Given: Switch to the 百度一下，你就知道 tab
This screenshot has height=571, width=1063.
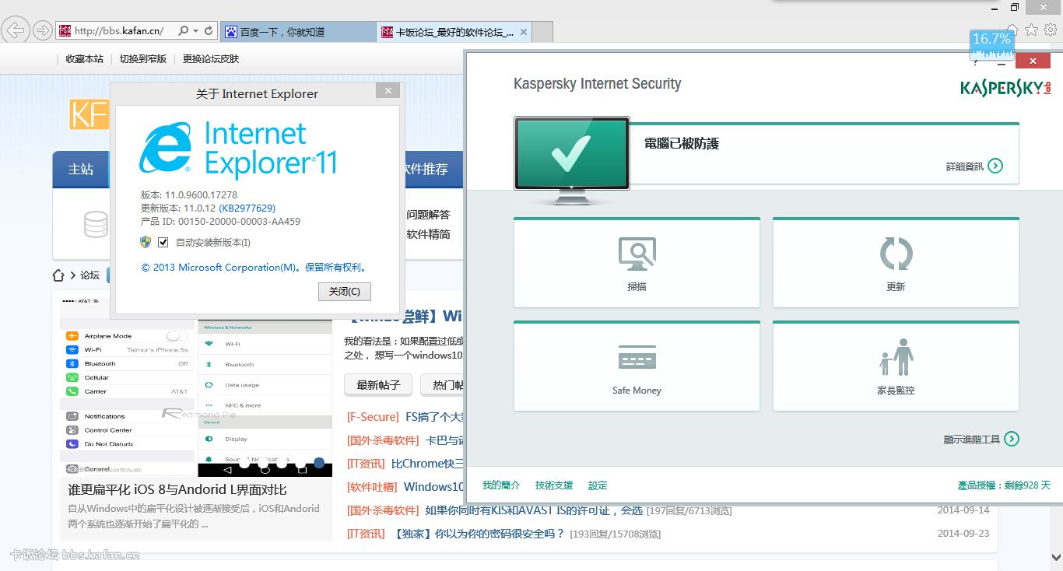Looking at the screenshot, I should (298, 32).
